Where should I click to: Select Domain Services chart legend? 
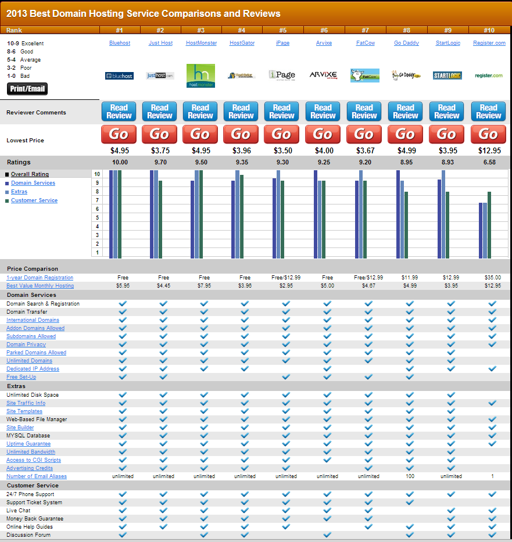click(x=33, y=183)
